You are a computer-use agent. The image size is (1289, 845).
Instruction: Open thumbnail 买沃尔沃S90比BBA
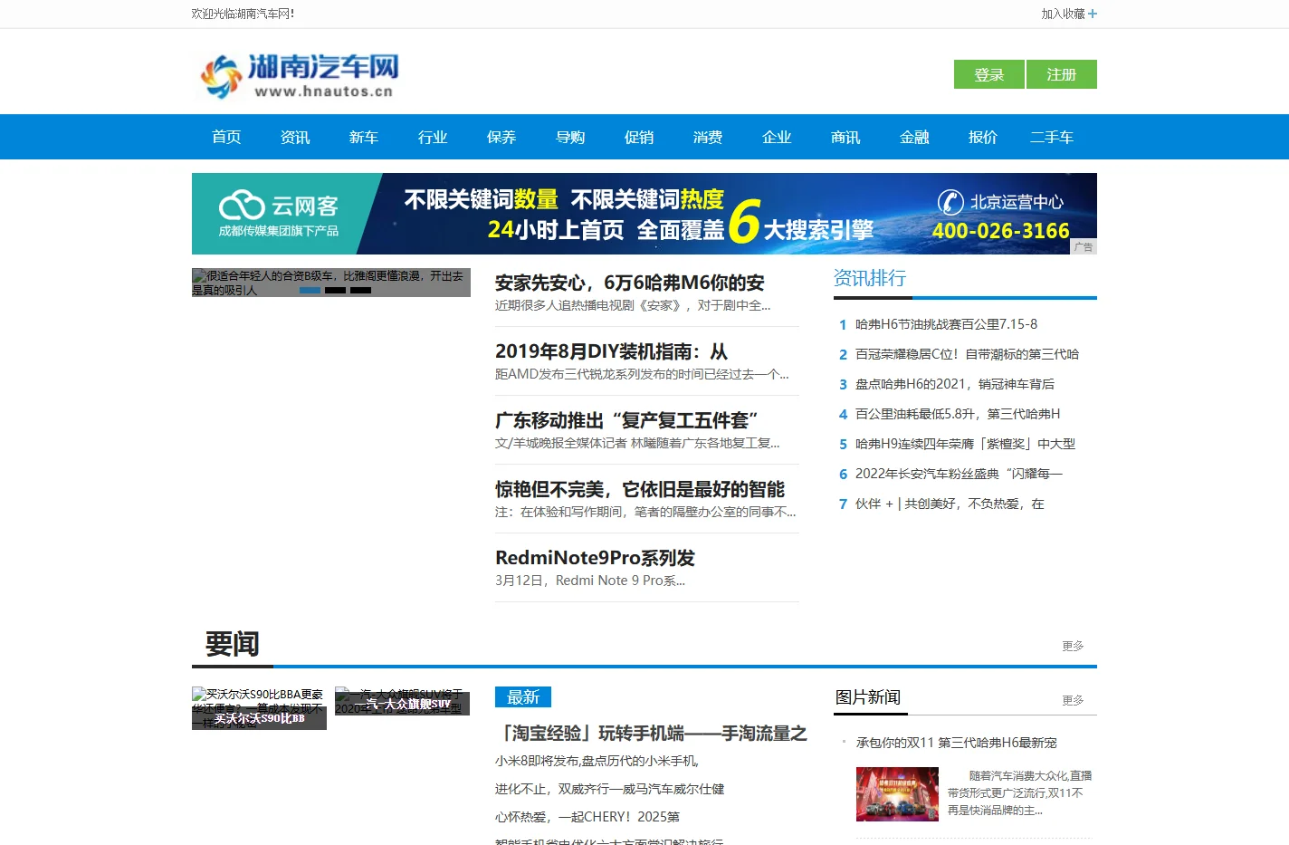(259, 708)
